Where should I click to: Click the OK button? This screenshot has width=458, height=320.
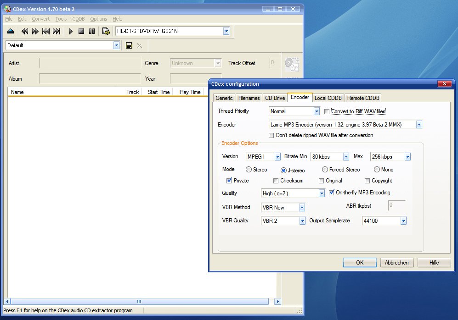(x=360, y=263)
